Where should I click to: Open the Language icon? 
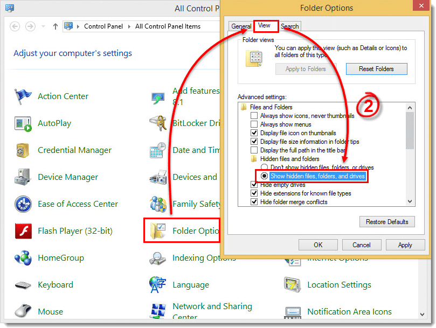point(157,285)
